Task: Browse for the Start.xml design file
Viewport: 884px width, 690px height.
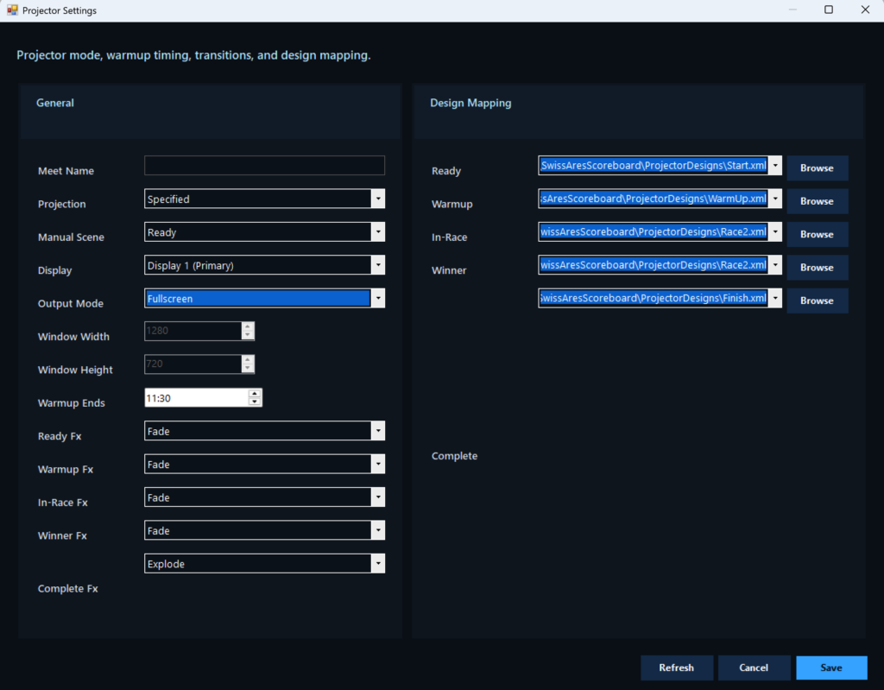Action: [x=817, y=168]
